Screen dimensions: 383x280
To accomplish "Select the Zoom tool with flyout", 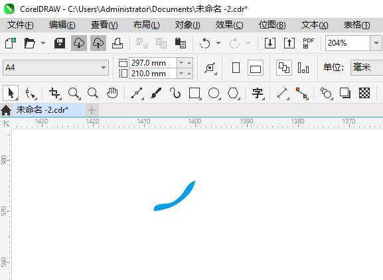I will (74, 93).
